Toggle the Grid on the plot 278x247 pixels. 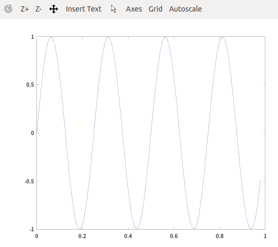[x=155, y=9]
